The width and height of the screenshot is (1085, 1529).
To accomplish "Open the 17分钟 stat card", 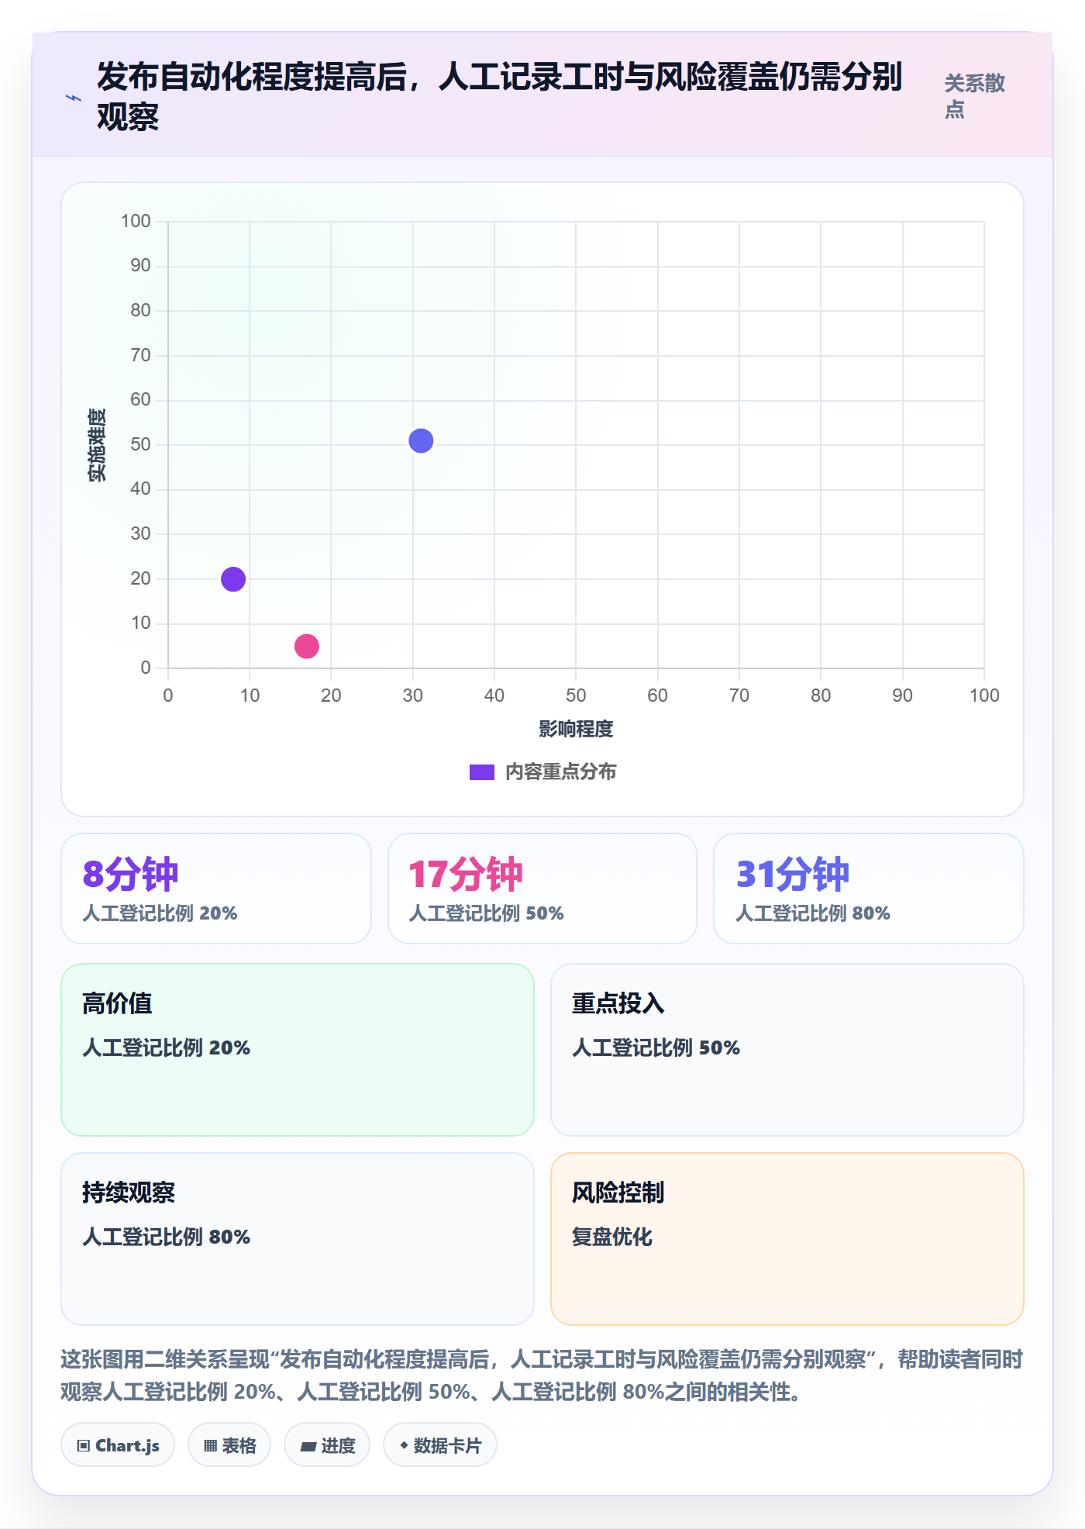I will pyautogui.click(x=542, y=889).
